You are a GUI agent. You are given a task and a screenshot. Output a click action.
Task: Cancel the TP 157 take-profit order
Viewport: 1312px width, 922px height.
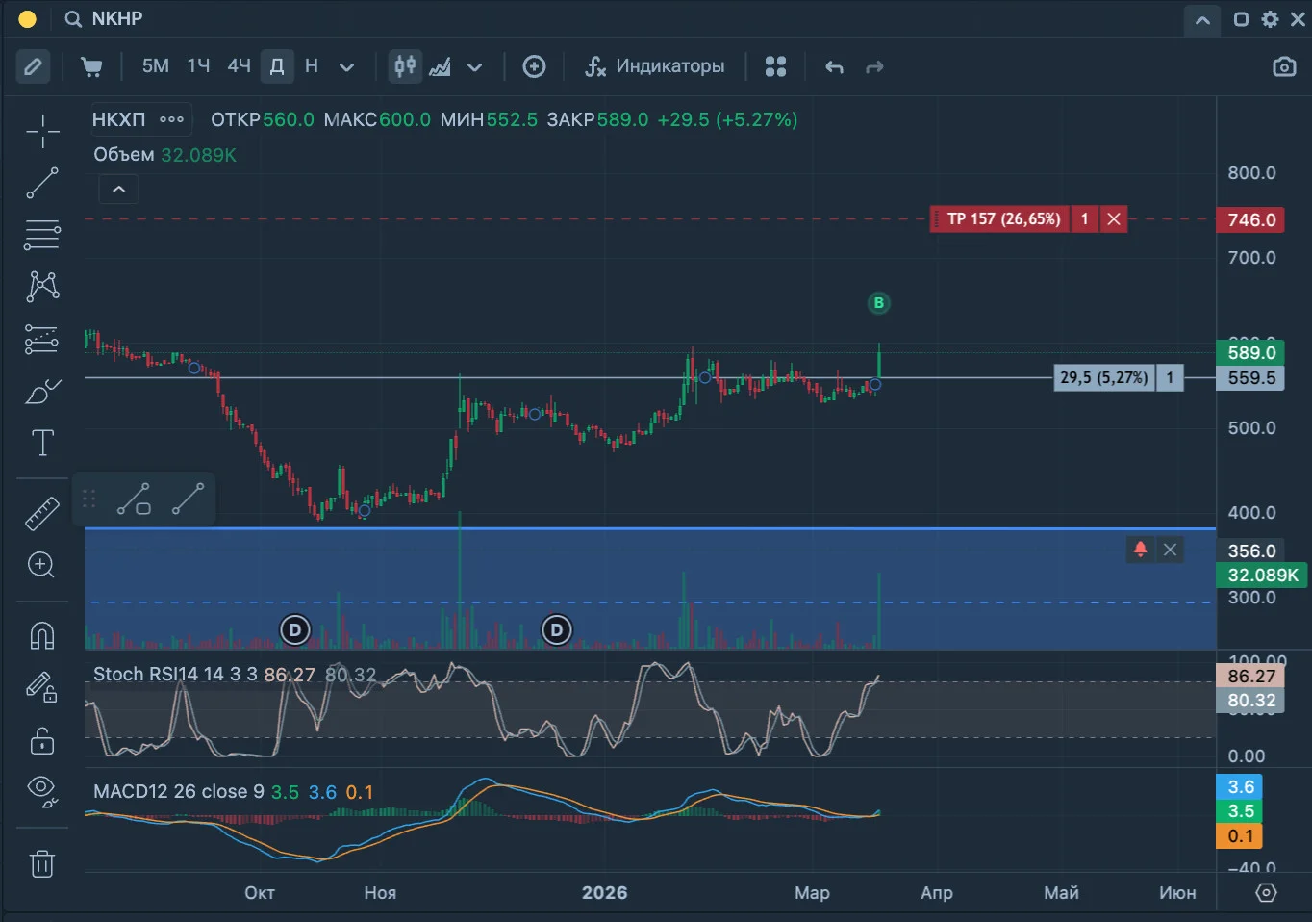click(1114, 219)
